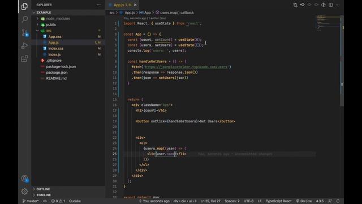Click the users.map() callback breadcrumb
Screen dimensions: 362x204
[x=175, y=12]
